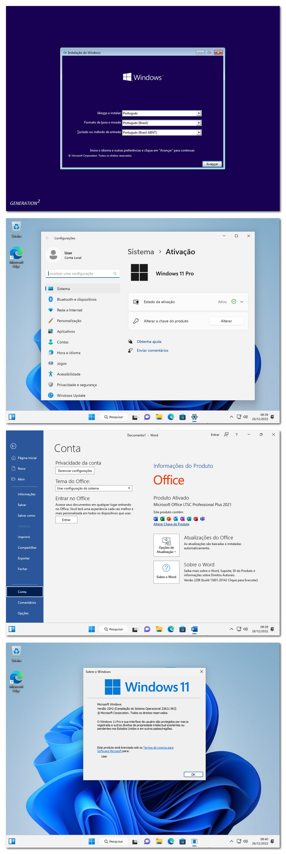
Task: Click the Word icon under 'Este produto contém'
Action: click(156, 519)
